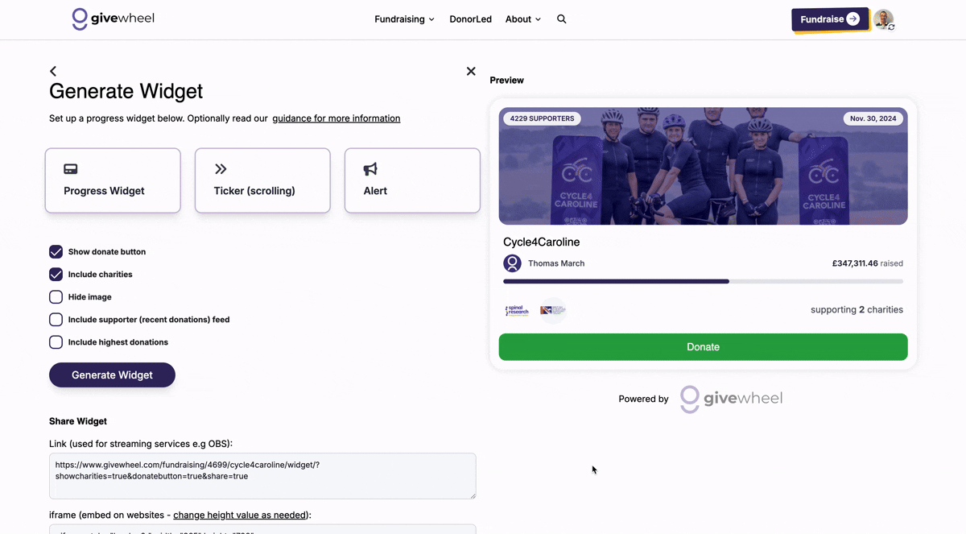Select the Progress Widget card
The height and width of the screenshot is (534, 966).
point(113,180)
